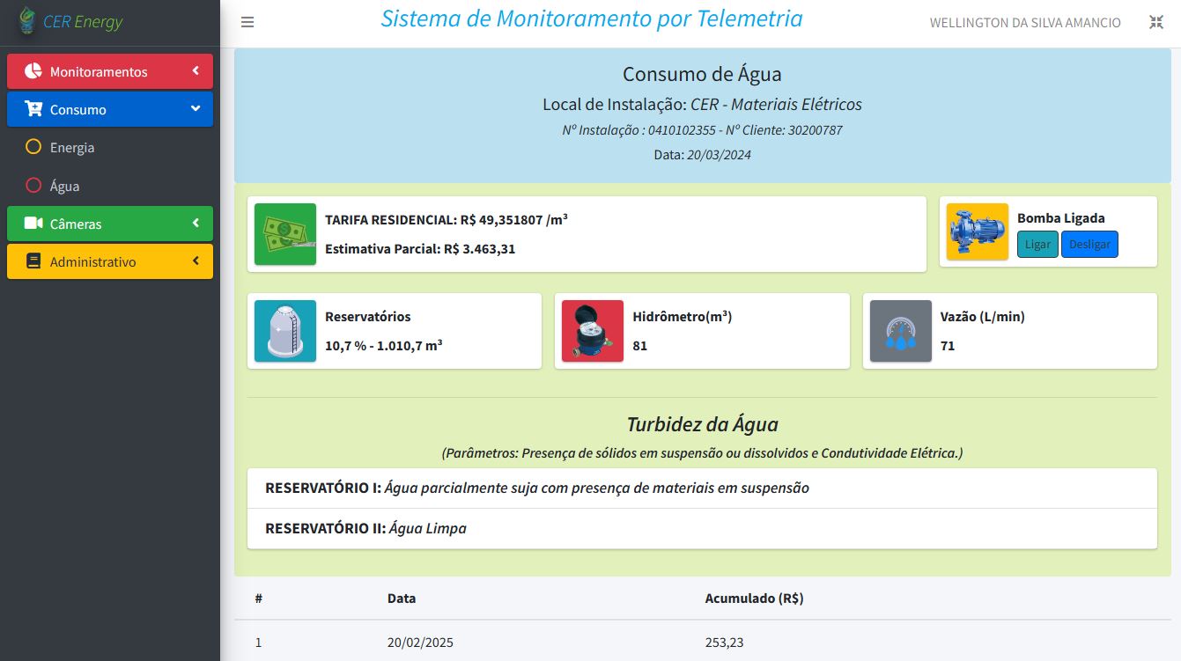Viewport: 1181px width, 661px height.
Task: Click the hydrometer meter icon
Action: 593,331
